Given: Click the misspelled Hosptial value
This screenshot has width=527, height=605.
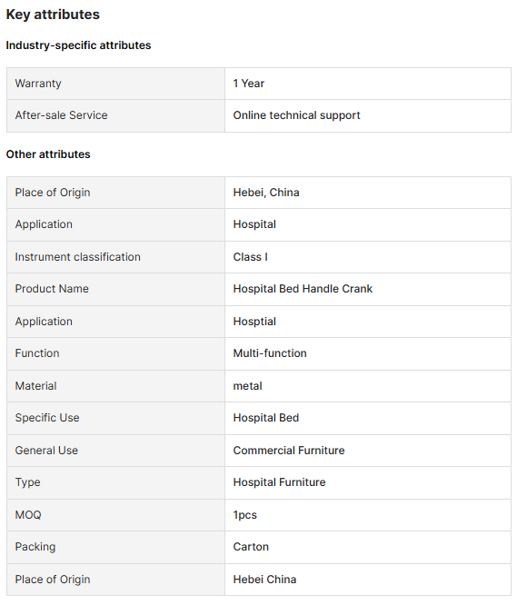Looking at the screenshot, I should tap(254, 322).
